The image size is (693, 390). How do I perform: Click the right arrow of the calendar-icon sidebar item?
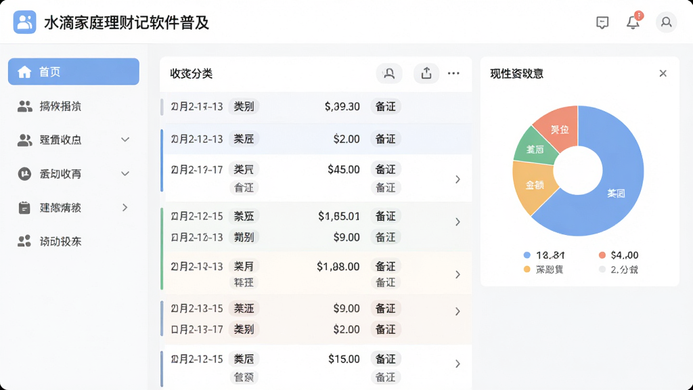pyautogui.click(x=125, y=207)
